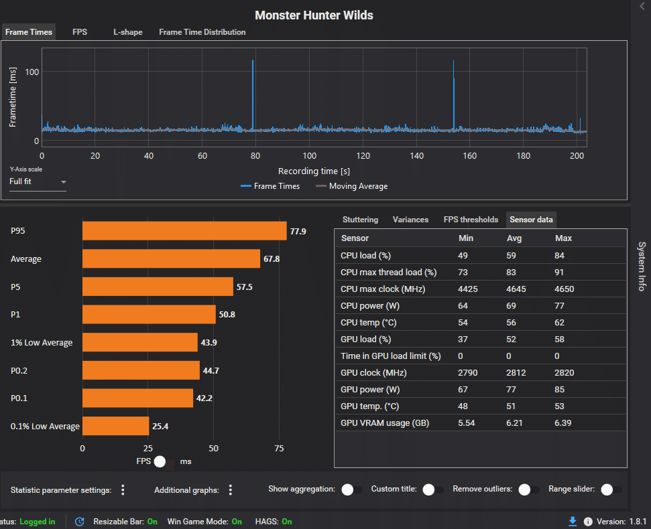Click the download update icon

click(x=573, y=522)
